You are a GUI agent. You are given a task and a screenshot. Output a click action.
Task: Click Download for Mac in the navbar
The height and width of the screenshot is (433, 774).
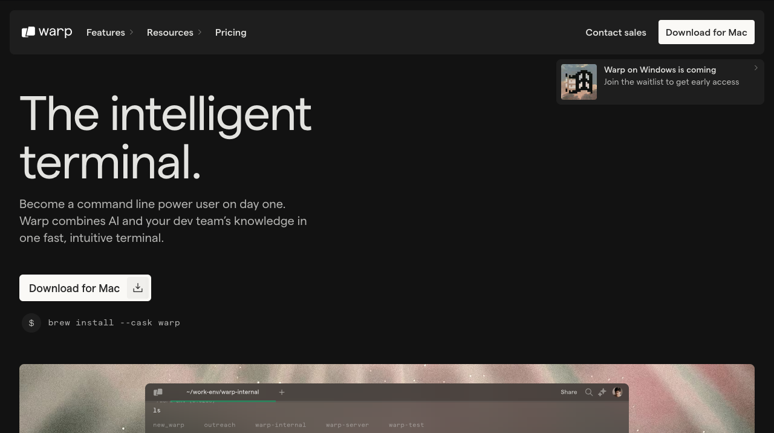706,32
